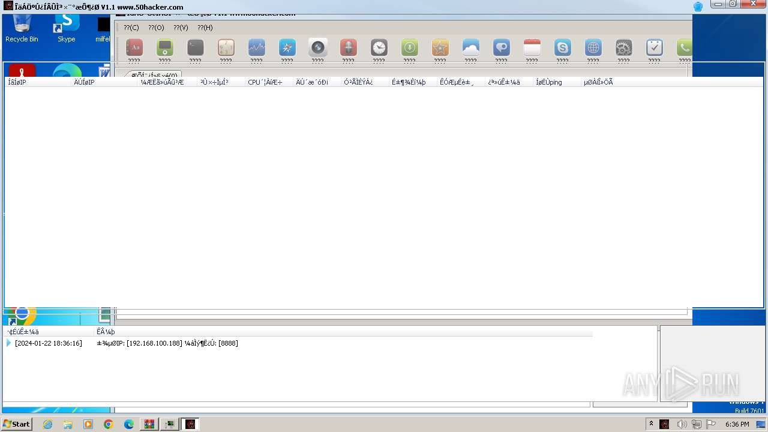Click the blue stock graph toolbar icon

(x=256, y=47)
